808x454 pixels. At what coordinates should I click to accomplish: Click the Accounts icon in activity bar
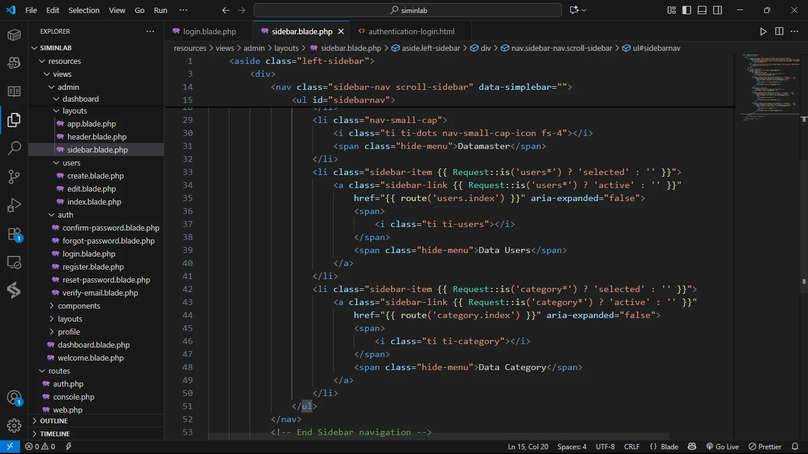14,398
